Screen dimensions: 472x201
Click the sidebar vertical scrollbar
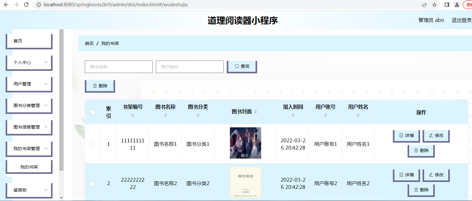tap(62, 100)
